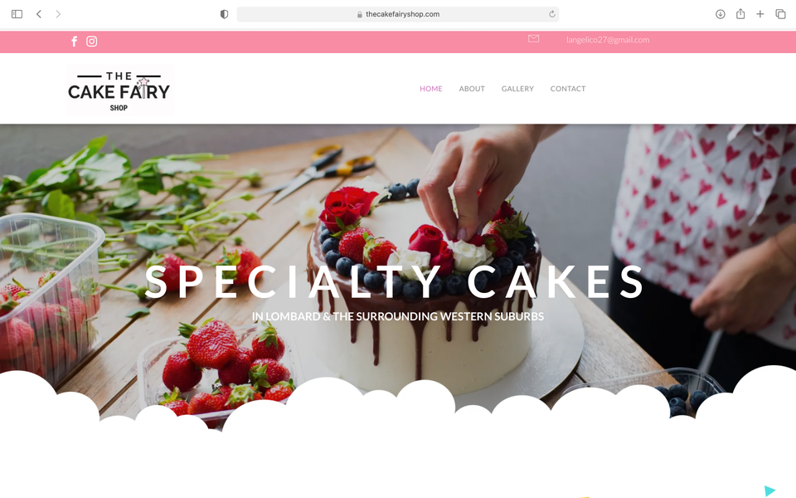Open a new tab with plus icon
796x498 pixels.
[x=760, y=14]
